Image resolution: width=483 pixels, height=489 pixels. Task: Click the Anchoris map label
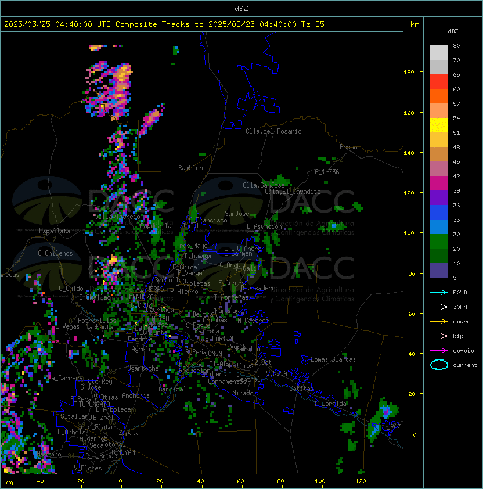coord(136,395)
